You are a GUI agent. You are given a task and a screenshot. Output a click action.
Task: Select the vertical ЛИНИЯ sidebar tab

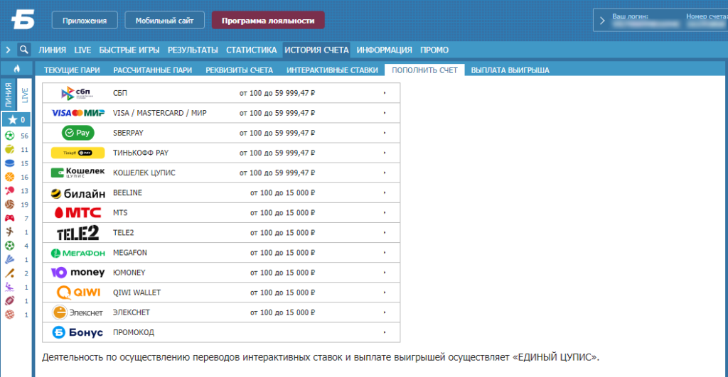tap(9, 95)
